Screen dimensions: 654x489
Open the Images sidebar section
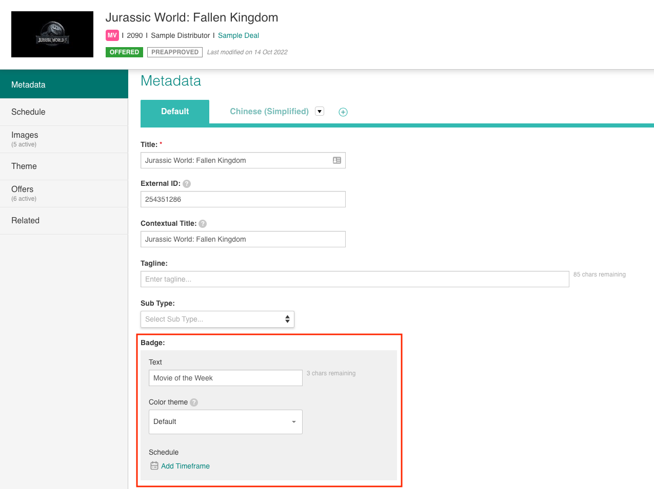pos(64,139)
